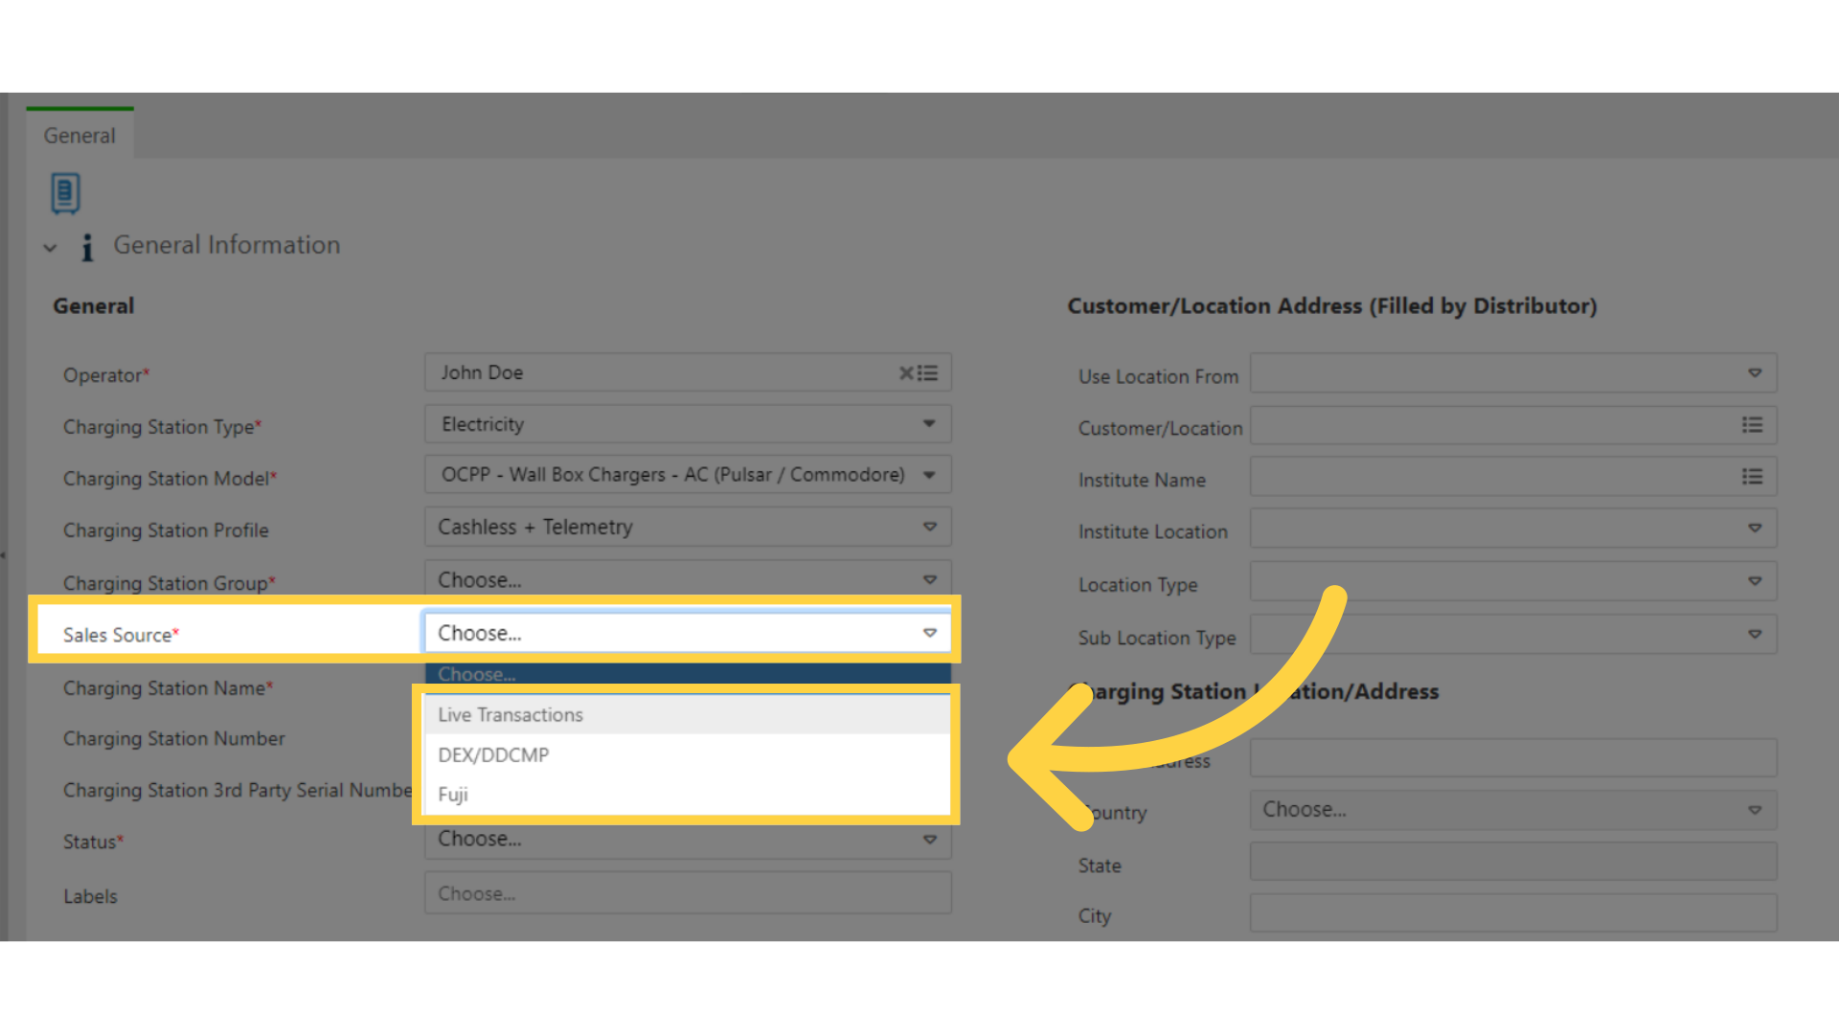Screen dimensions: 1839x1034
Task: Open the Charging Station Group dropdown
Action: (688, 580)
